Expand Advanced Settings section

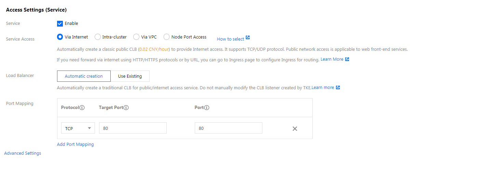tap(23, 153)
